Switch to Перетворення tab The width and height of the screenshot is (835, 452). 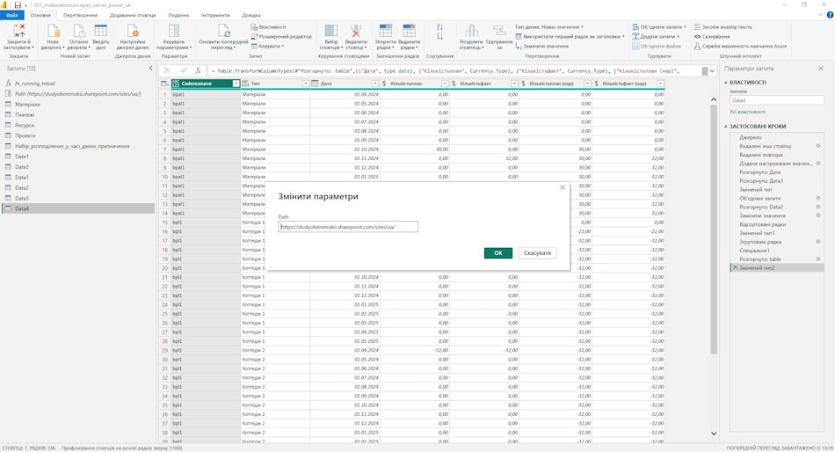point(80,15)
